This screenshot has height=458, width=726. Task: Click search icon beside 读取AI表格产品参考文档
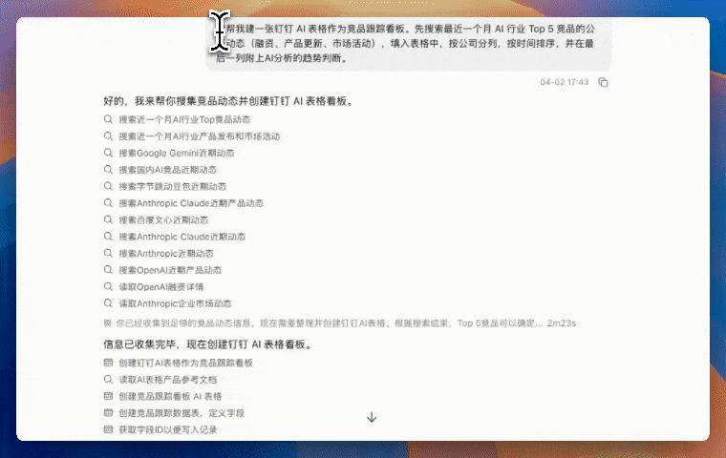click(108, 380)
